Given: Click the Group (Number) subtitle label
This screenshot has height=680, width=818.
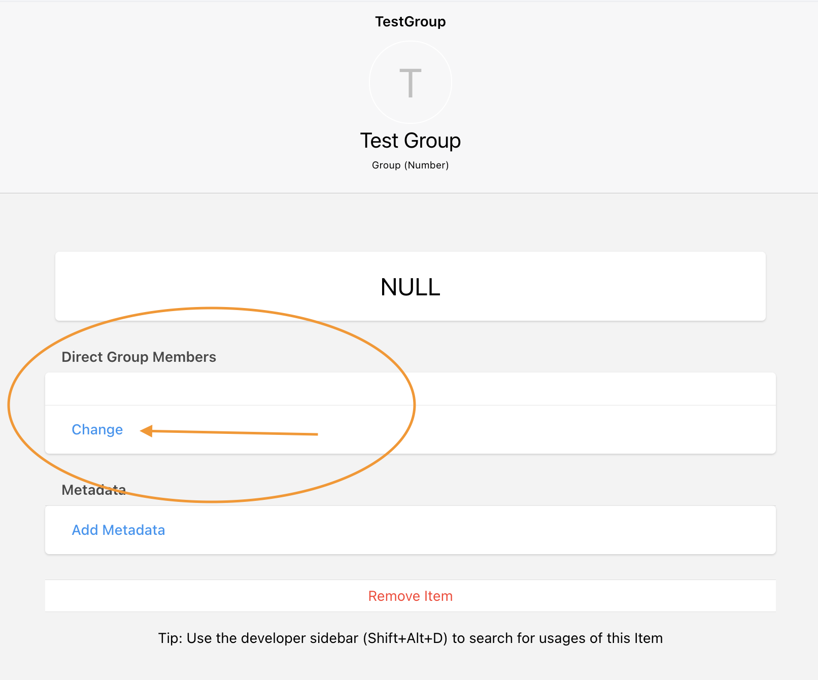Looking at the screenshot, I should click(410, 164).
